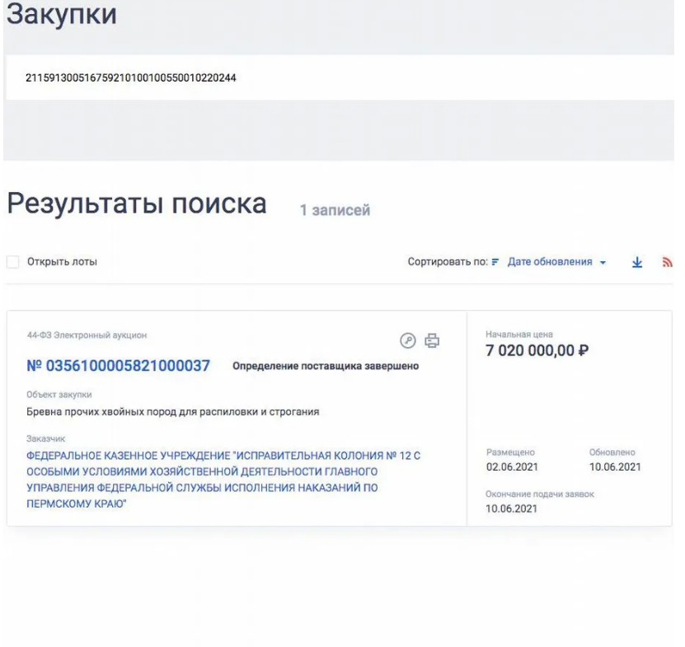Image resolution: width=685 pixels, height=647 pixels.
Task: Enable the "Открыть лоты" checkbox
Action: [13, 262]
